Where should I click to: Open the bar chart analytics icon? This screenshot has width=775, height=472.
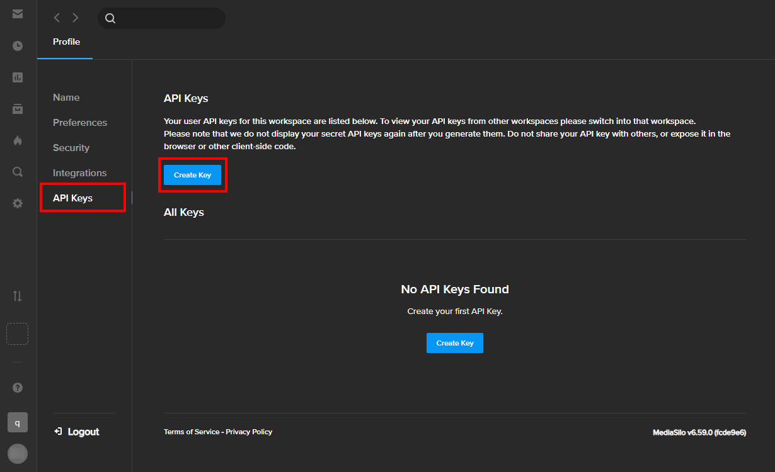[x=18, y=77]
